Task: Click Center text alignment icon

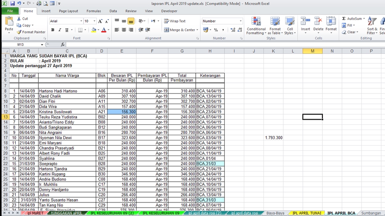Action: (x=124, y=30)
